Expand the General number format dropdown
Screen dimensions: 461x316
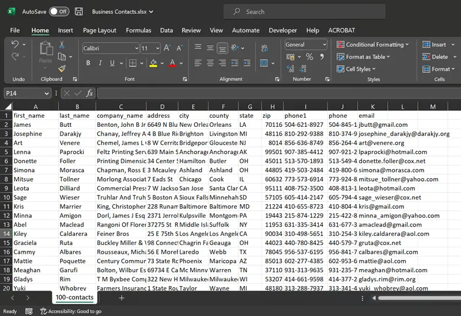point(324,44)
